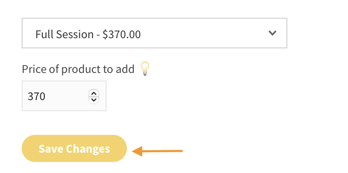This screenshot has width=348, height=173.
Task: Click the 'Price of product to add' label
Action: [78, 69]
